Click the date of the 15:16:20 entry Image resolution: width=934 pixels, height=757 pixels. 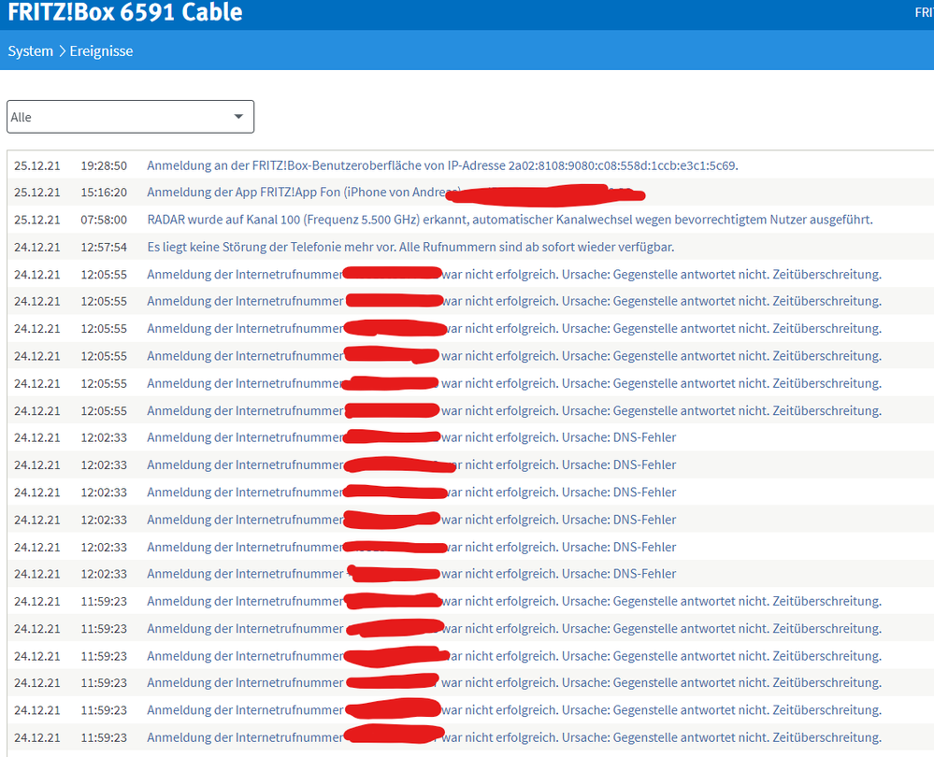pos(37,193)
